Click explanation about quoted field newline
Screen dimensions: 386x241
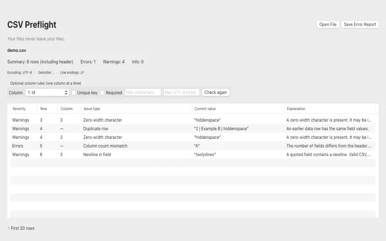tap(329, 154)
